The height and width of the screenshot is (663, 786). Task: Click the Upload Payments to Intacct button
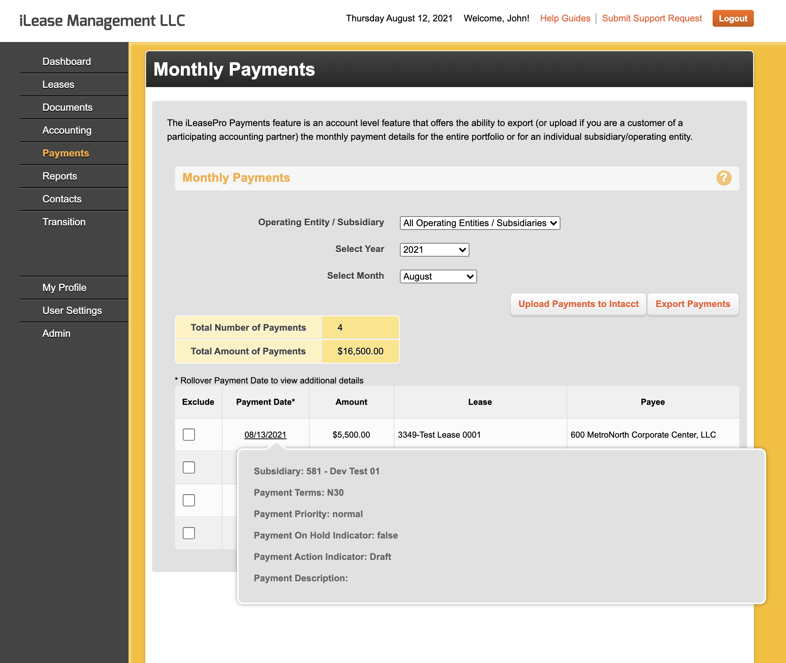pyautogui.click(x=578, y=304)
